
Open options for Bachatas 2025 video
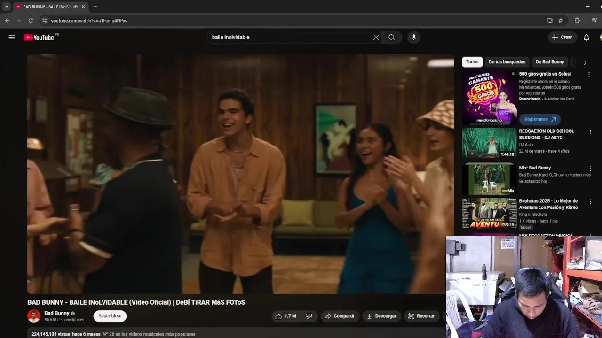(590, 202)
